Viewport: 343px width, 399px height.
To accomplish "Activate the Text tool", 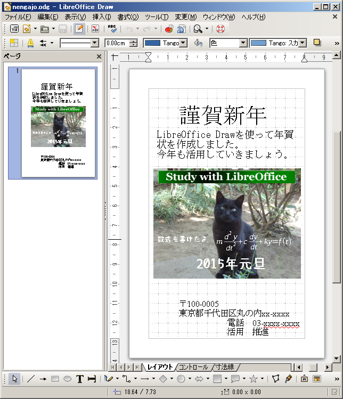I will pyautogui.click(x=80, y=379).
